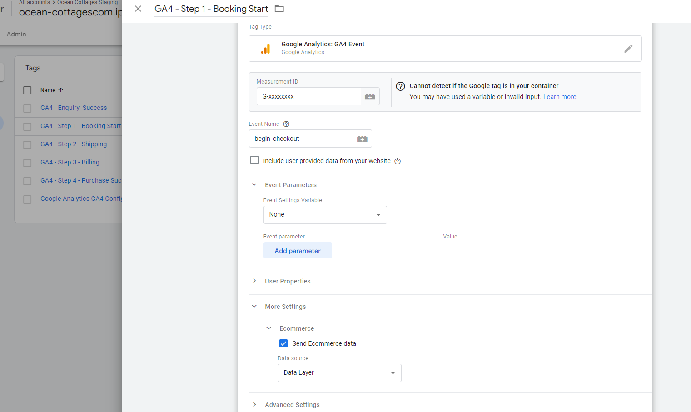Edit the tag name title field
This screenshot has height=412, width=691.
(211, 9)
